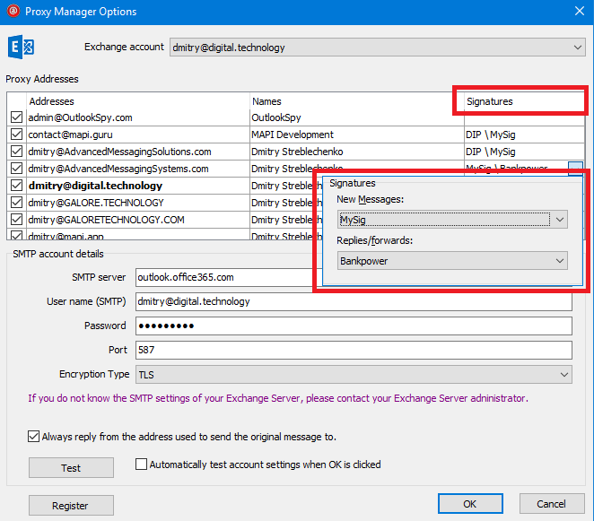Uncheck contact@mapi.guru address checkbox
The height and width of the screenshot is (521, 594).
pos(16,135)
